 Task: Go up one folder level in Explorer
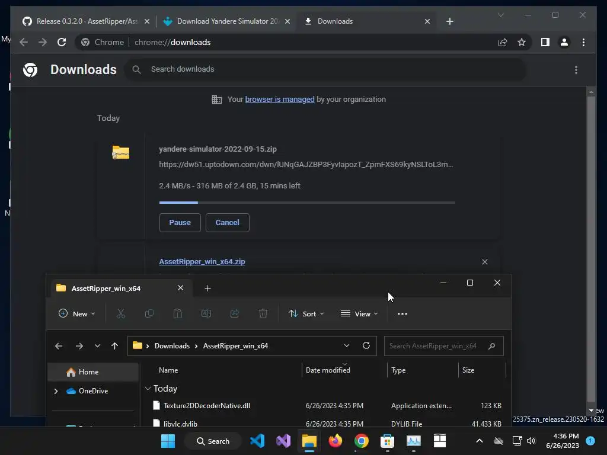(114, 346)
